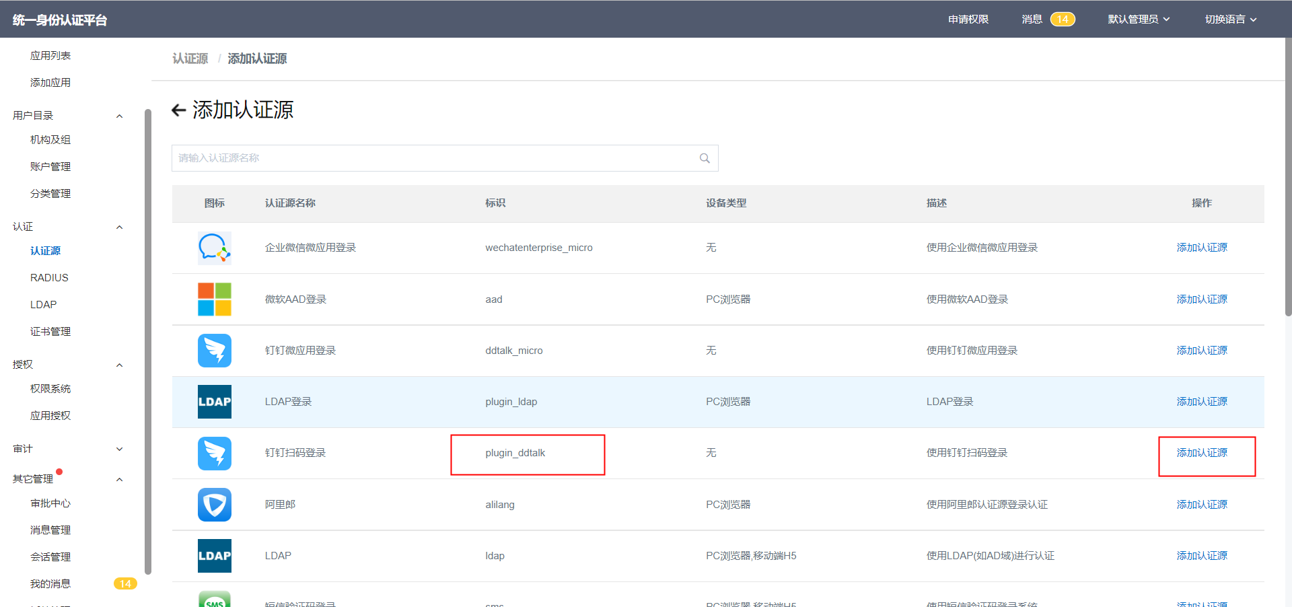
Task: Click the search magnifier icon
Action: 705,158
